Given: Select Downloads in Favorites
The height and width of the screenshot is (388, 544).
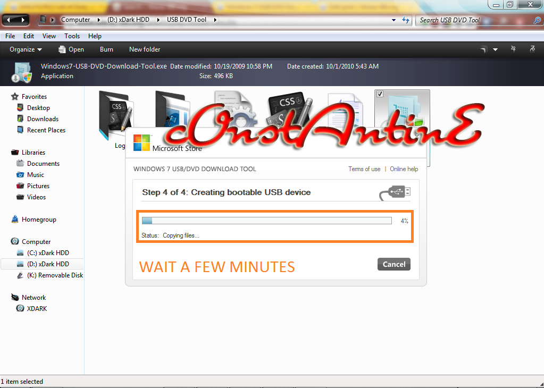Looking at the screenshot, I should click(43, 119).
